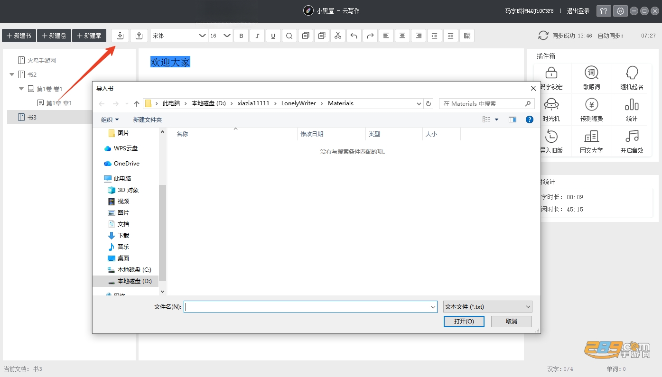This screenshot has height=377, width=662.
Task: Click the skin theme shirt icon
Action: click(x=604, y=11)
